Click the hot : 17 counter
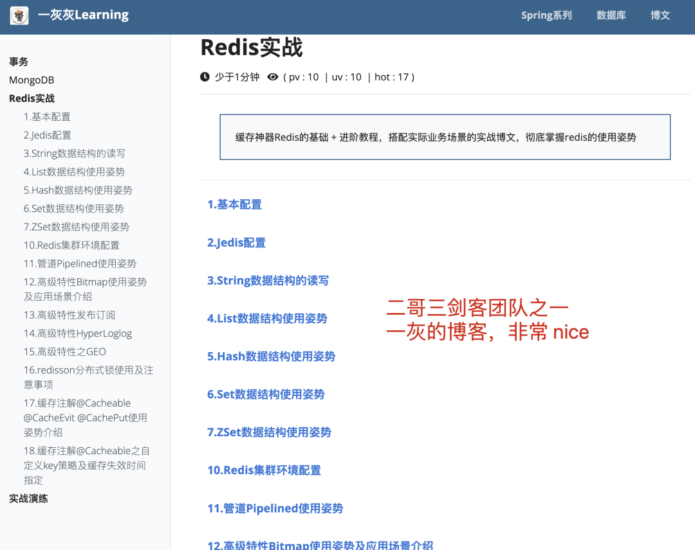The width and height of the screenshot is (695, 550). pos(391,77)
